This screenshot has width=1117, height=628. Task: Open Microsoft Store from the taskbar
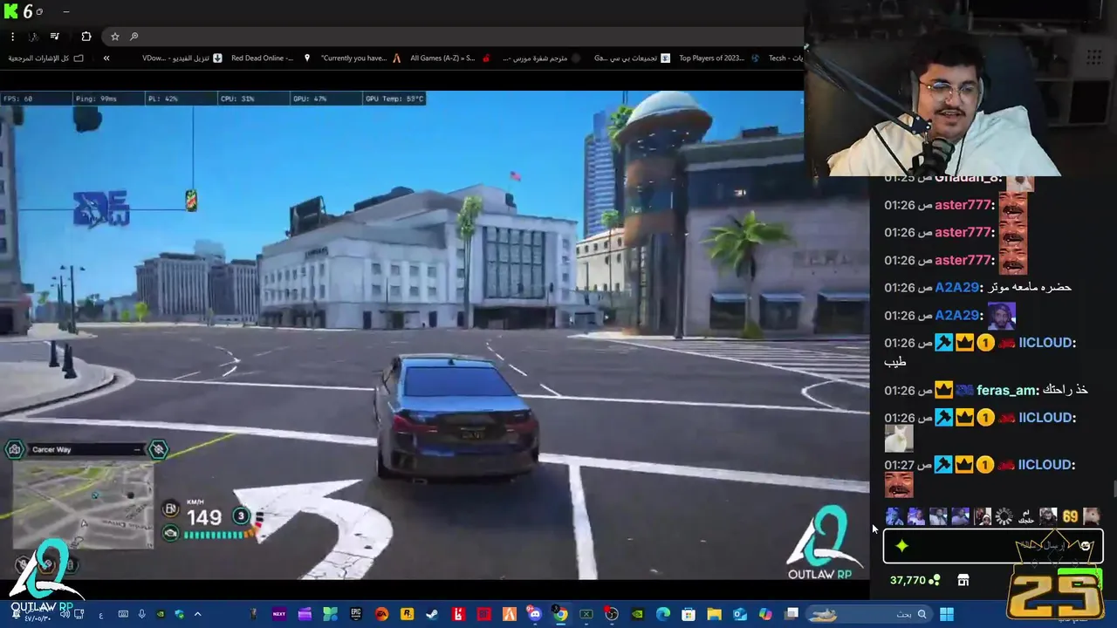click(688, 614)
